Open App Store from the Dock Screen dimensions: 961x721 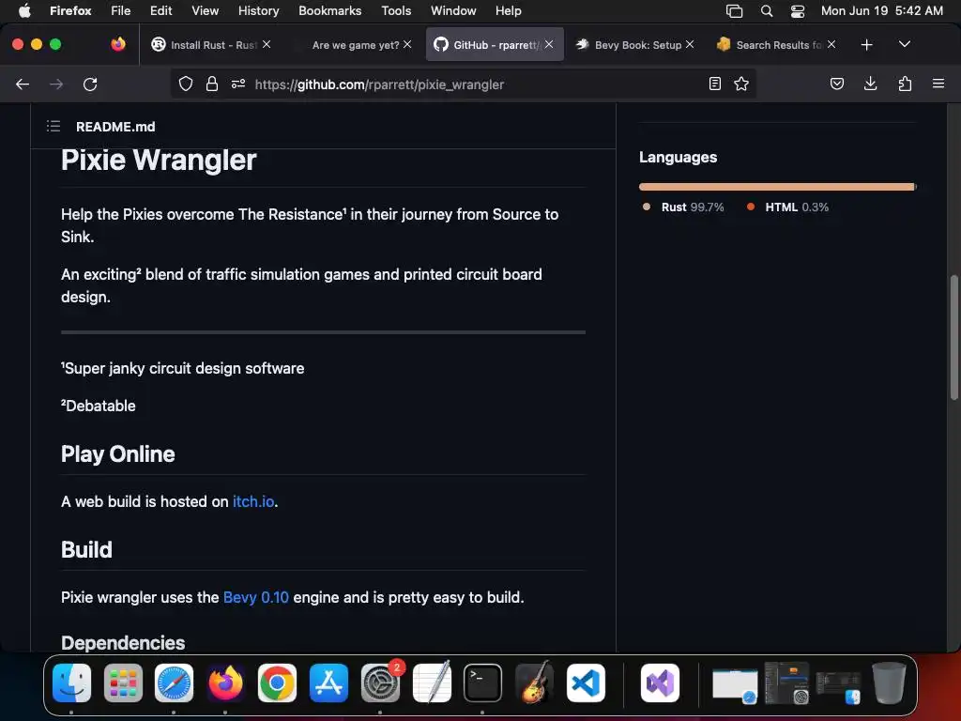pos(328,683)
